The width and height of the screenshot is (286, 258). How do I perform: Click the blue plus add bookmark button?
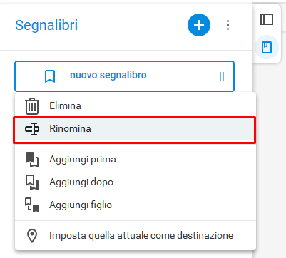point(199,25)
